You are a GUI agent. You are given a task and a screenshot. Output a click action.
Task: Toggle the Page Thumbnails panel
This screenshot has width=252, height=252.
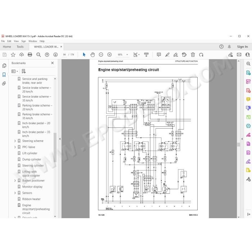[x=4, y=66]
